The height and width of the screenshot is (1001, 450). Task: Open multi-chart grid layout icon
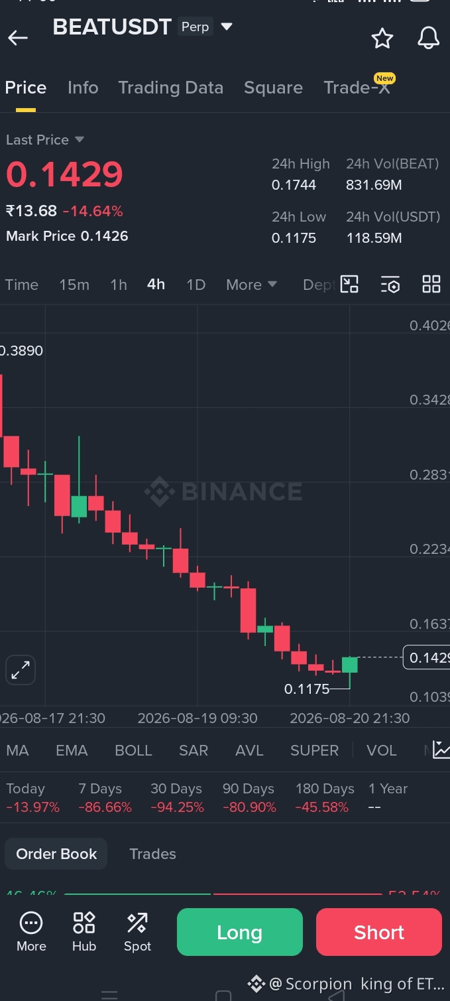pos(431,284)
